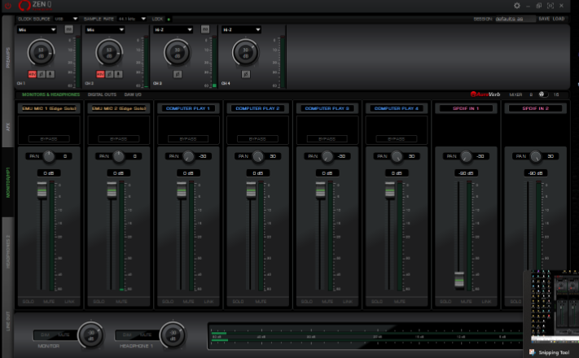The width and height of the screenshot is (579, 358).
Task: Click the red power icon
Action: [8, 6]
